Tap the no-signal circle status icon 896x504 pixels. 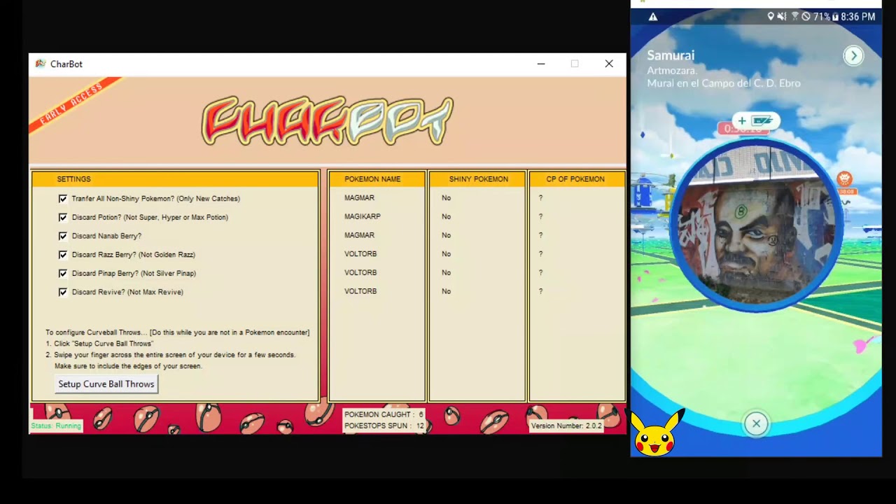806,17
